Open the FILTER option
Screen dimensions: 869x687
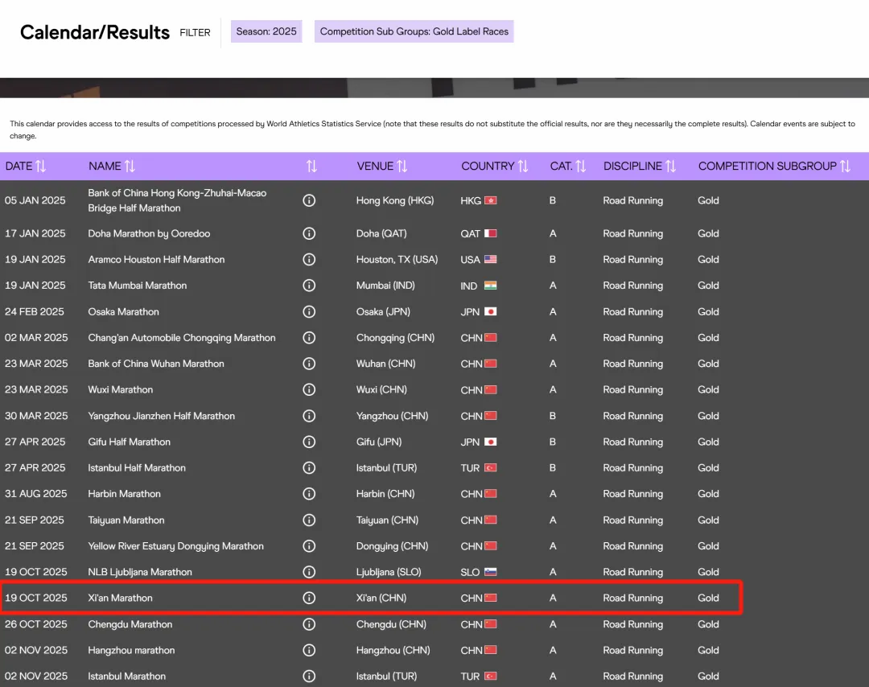[x=195, y=33]
